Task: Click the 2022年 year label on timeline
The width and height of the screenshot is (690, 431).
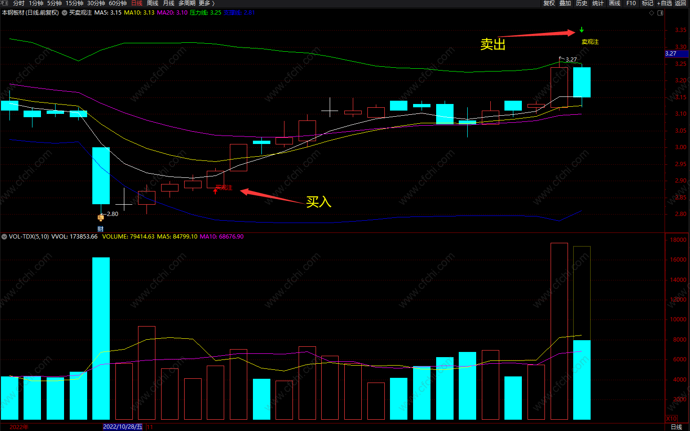Action: 19,427
